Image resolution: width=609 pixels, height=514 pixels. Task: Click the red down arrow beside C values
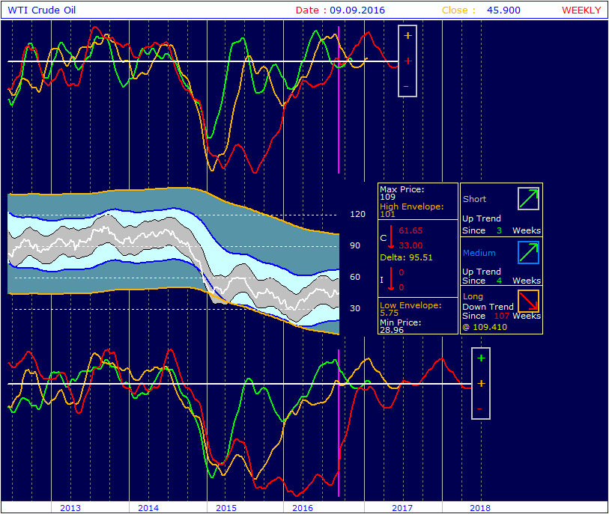[391, 237]
